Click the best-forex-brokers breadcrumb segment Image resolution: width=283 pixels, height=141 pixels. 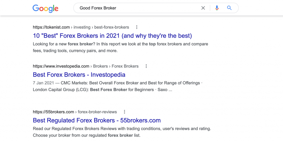[112, 27]
